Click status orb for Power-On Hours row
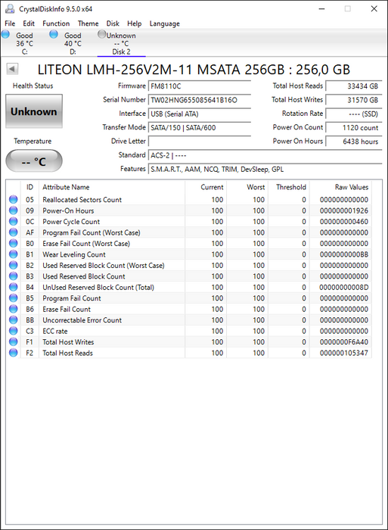This screenshot has height=530, width=388. [x=13, y=210]
